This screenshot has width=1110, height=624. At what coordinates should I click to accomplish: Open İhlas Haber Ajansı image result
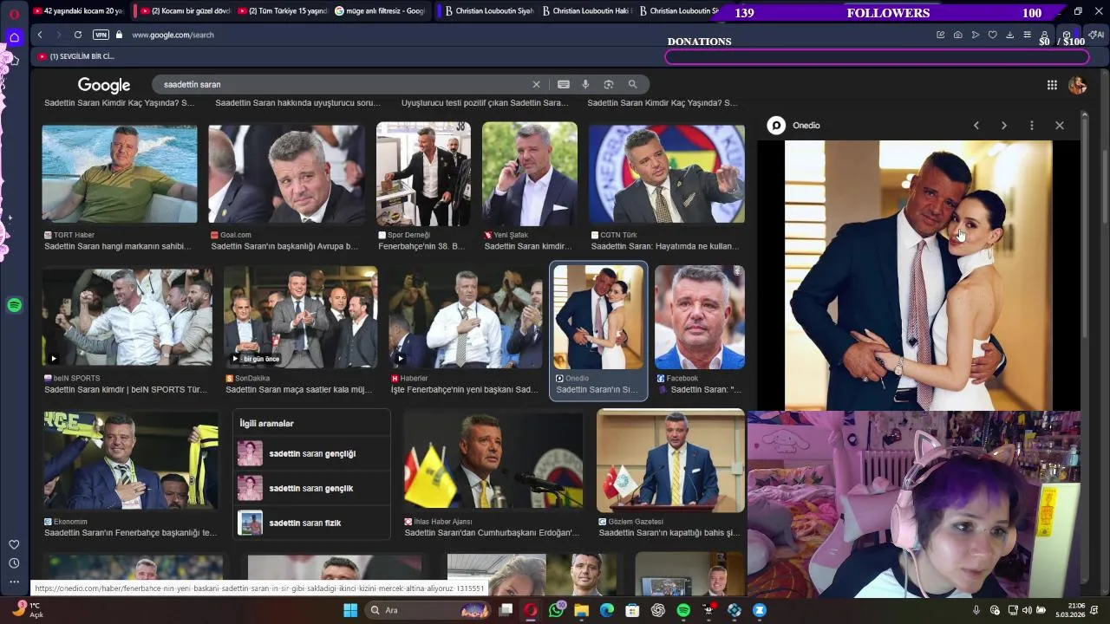(493, 460)
